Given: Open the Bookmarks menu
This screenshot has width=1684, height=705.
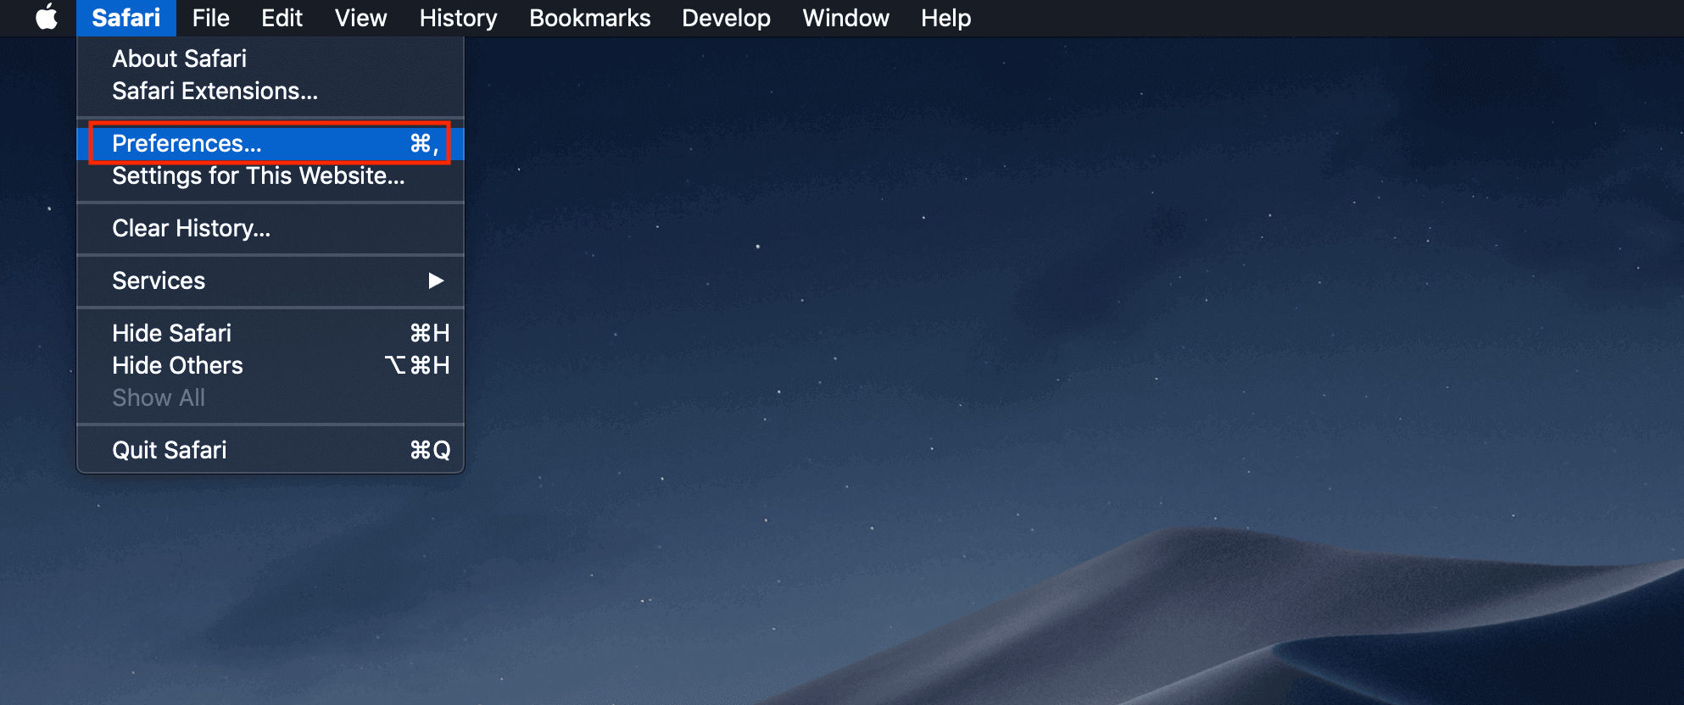Looking at the screenshot, I should click(589, 18).
